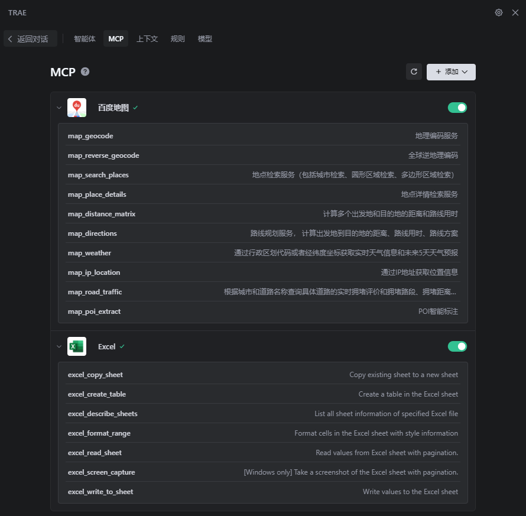Disable the 百度地图 MCP server toggle

coord(457,108)
